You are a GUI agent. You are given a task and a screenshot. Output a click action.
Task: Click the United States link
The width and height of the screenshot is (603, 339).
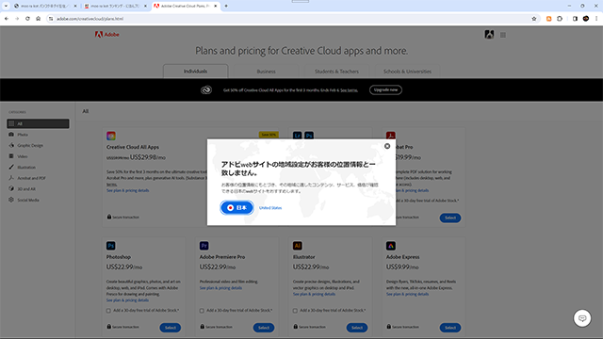coord(270,208)
